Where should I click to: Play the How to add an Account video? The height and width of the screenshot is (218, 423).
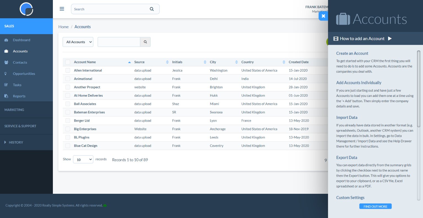390,39
